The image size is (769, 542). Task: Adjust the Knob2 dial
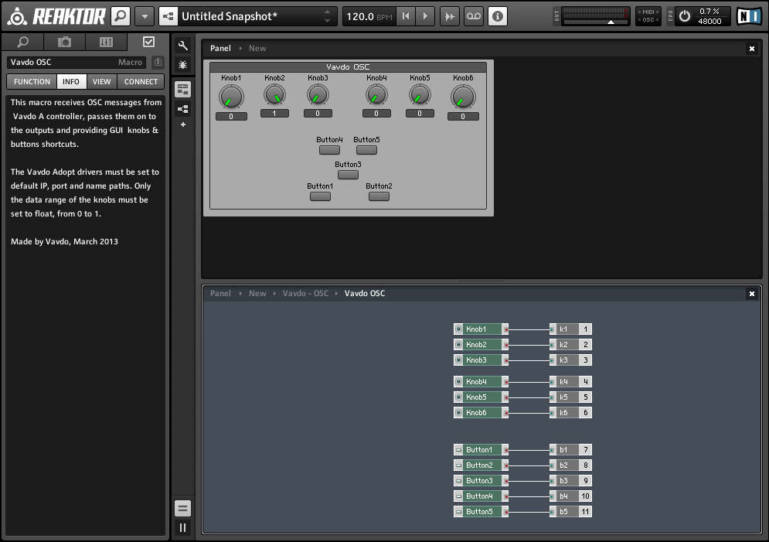coord(274,94)
